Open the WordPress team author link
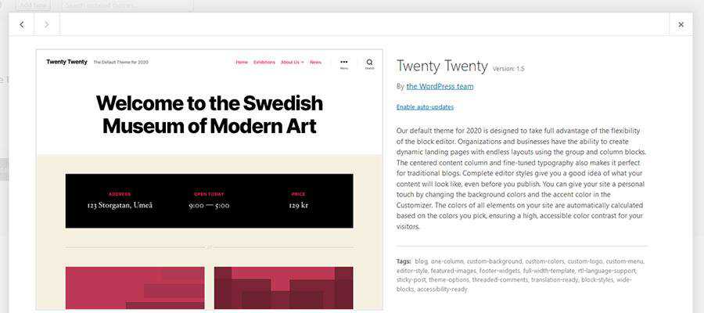Viewport: 704px width, 313px height. [440, 87]
